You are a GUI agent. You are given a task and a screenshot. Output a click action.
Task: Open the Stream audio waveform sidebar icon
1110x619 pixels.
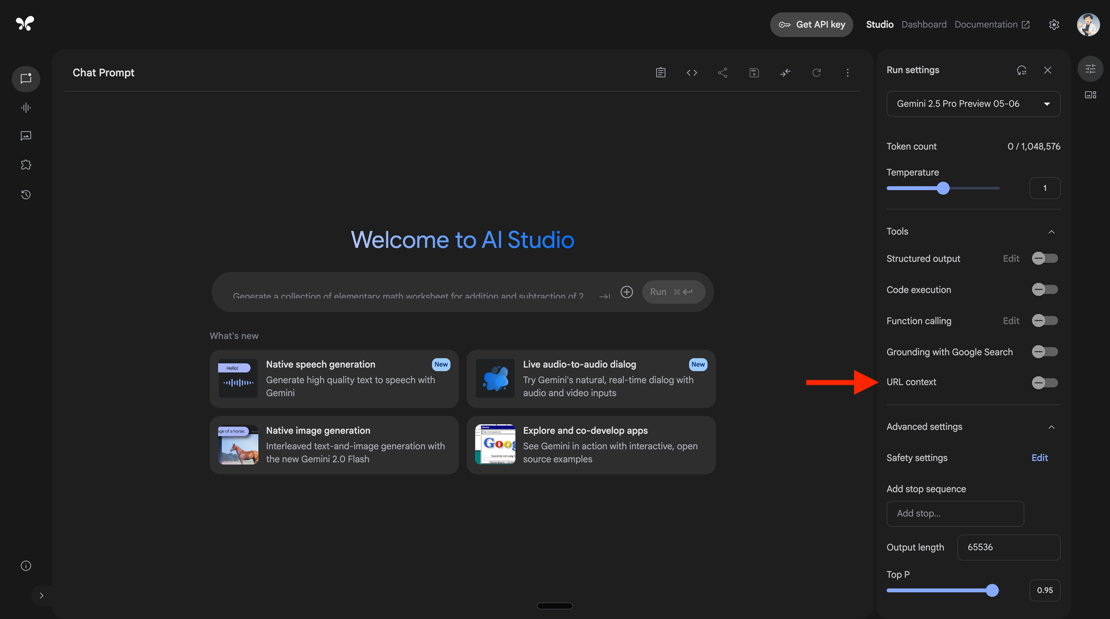pos(26,108)
